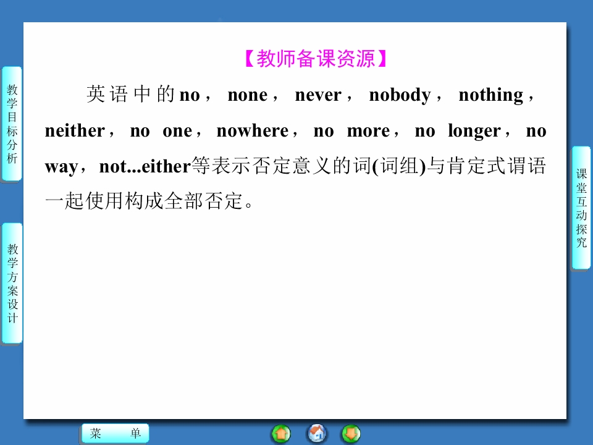Open the 菜单 button

pos(116,433)
